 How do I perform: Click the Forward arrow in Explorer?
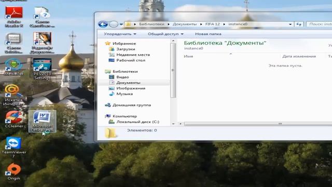coord(114,24)
